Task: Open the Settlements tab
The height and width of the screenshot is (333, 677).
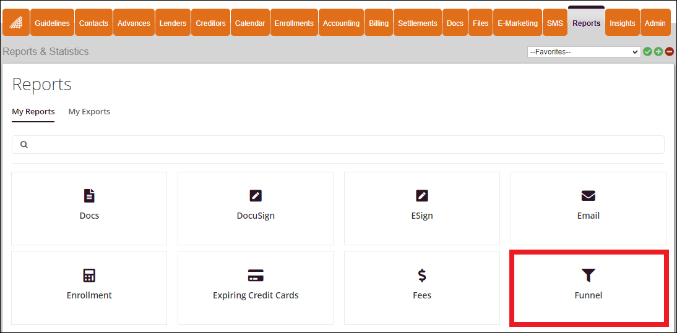Action: pos(418,22)
